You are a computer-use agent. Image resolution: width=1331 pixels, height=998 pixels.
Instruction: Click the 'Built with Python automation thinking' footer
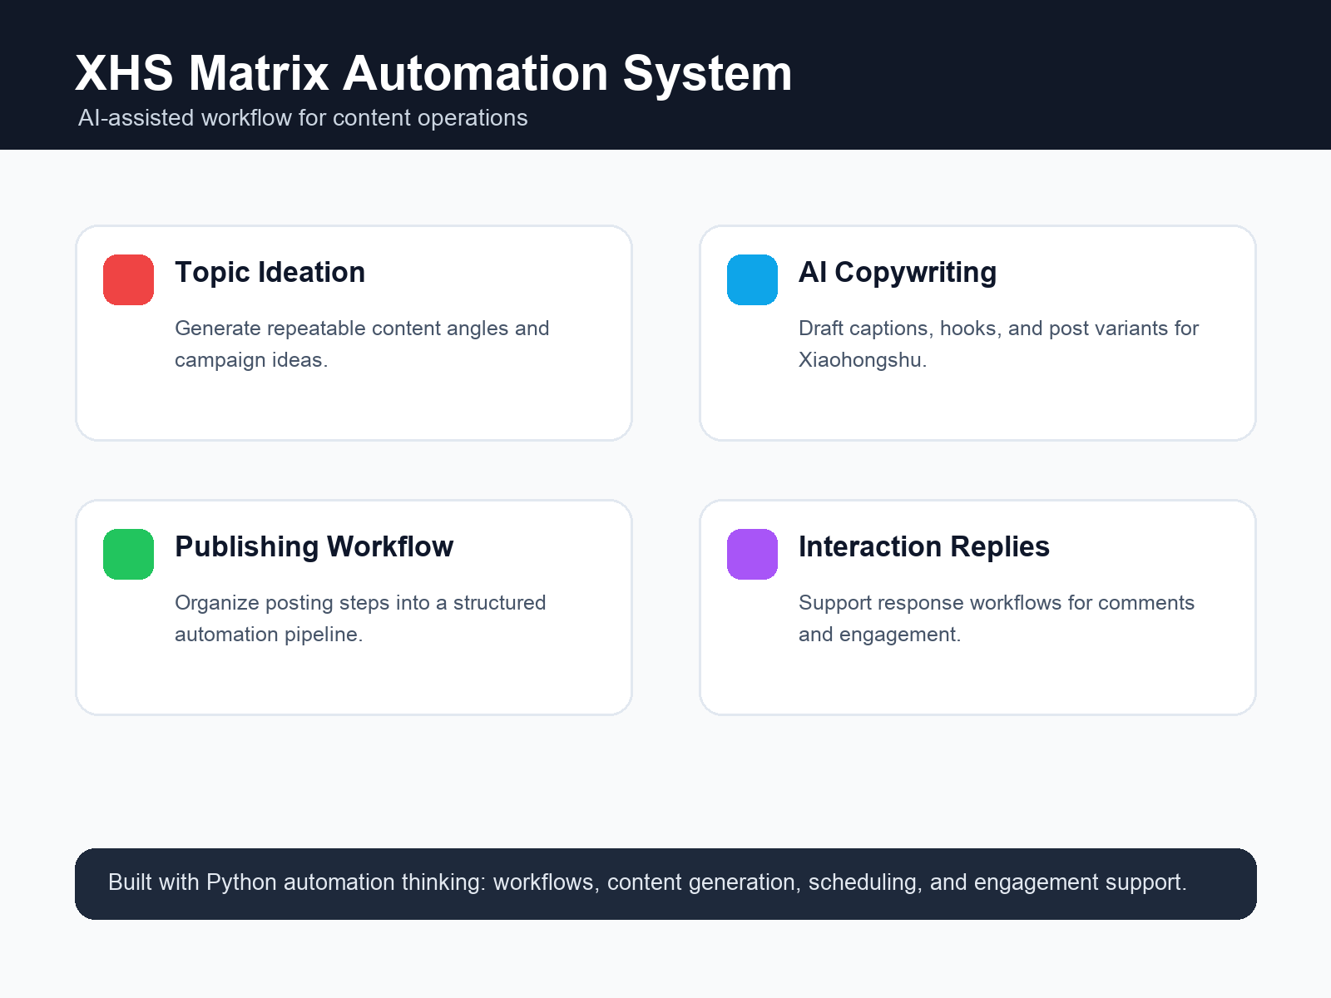tap(665, 883)
